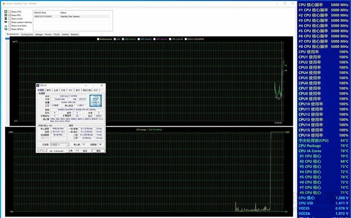Click the CPU-Z 确定 button
Screen dimensions: 351x218
[x=99, y=151]
